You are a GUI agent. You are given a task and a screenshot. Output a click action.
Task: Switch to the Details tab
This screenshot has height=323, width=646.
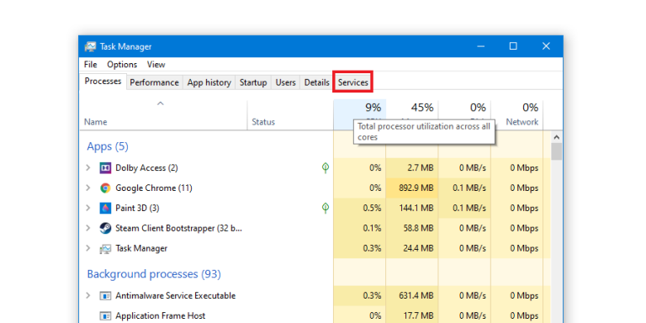click(x=316, y=82)
